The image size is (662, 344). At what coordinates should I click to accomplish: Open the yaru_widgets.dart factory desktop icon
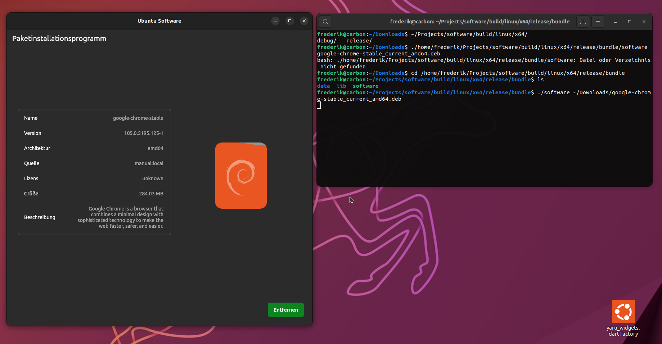(623, 318)
